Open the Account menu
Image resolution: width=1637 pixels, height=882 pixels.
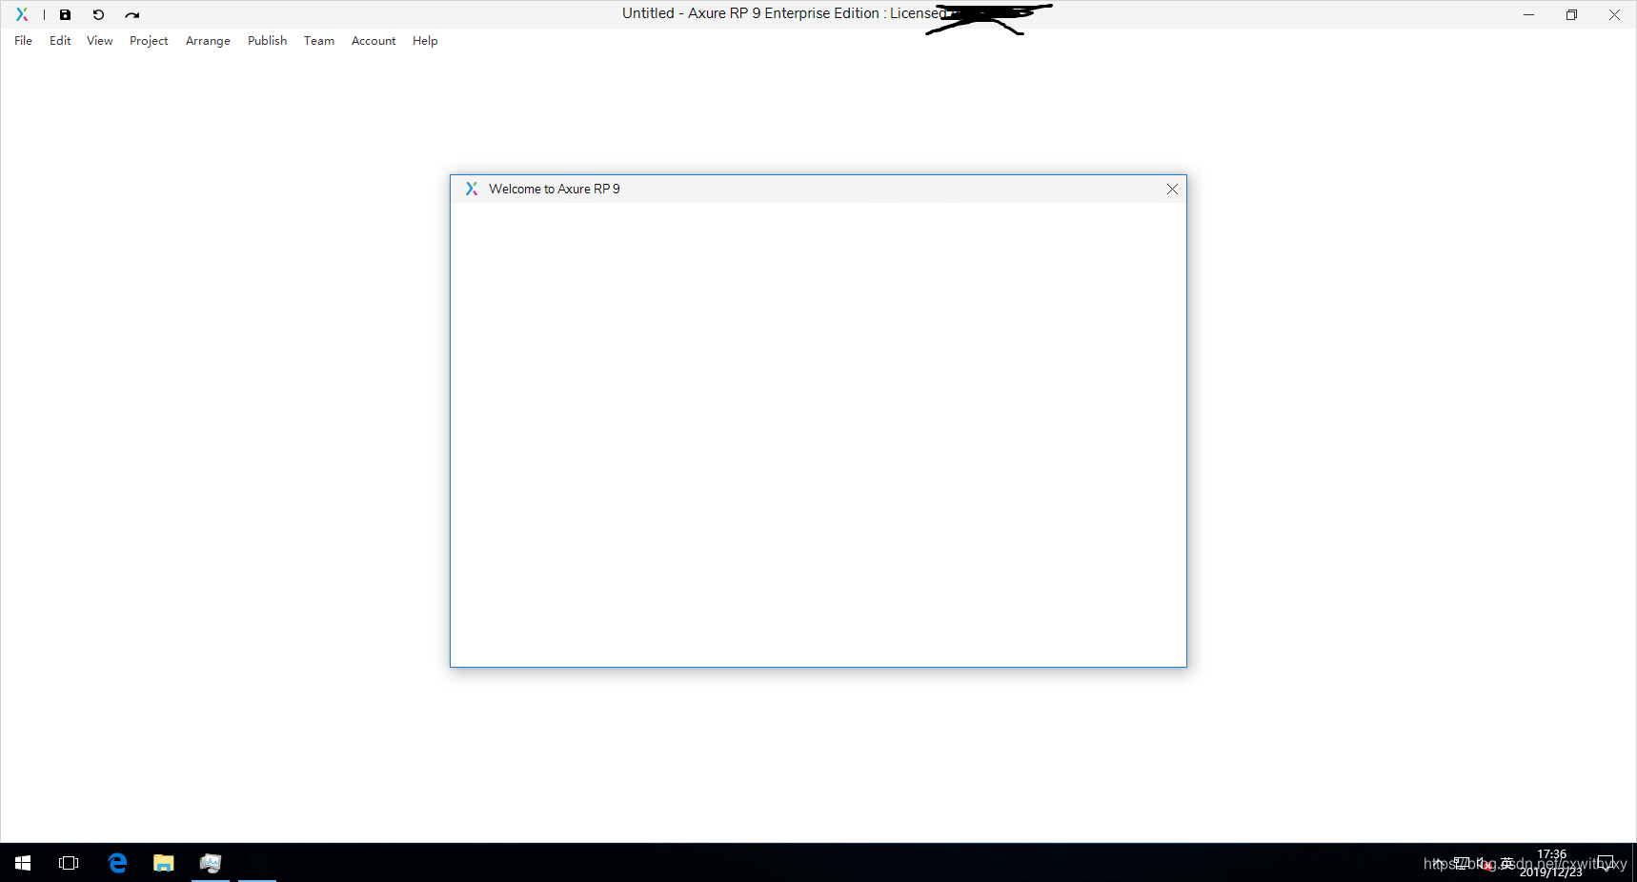[374, 41]
